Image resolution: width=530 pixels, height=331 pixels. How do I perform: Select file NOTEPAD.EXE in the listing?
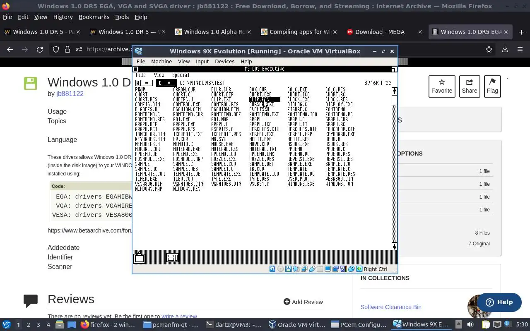click(x=186, y=149)
